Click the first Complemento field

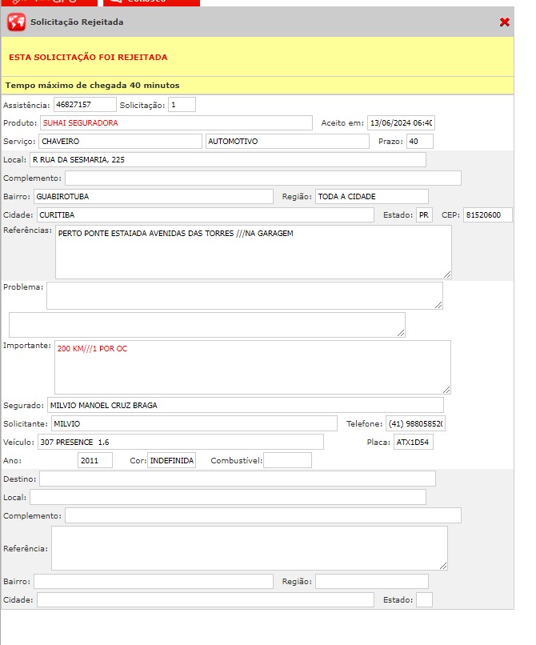(x=263, y=178)
